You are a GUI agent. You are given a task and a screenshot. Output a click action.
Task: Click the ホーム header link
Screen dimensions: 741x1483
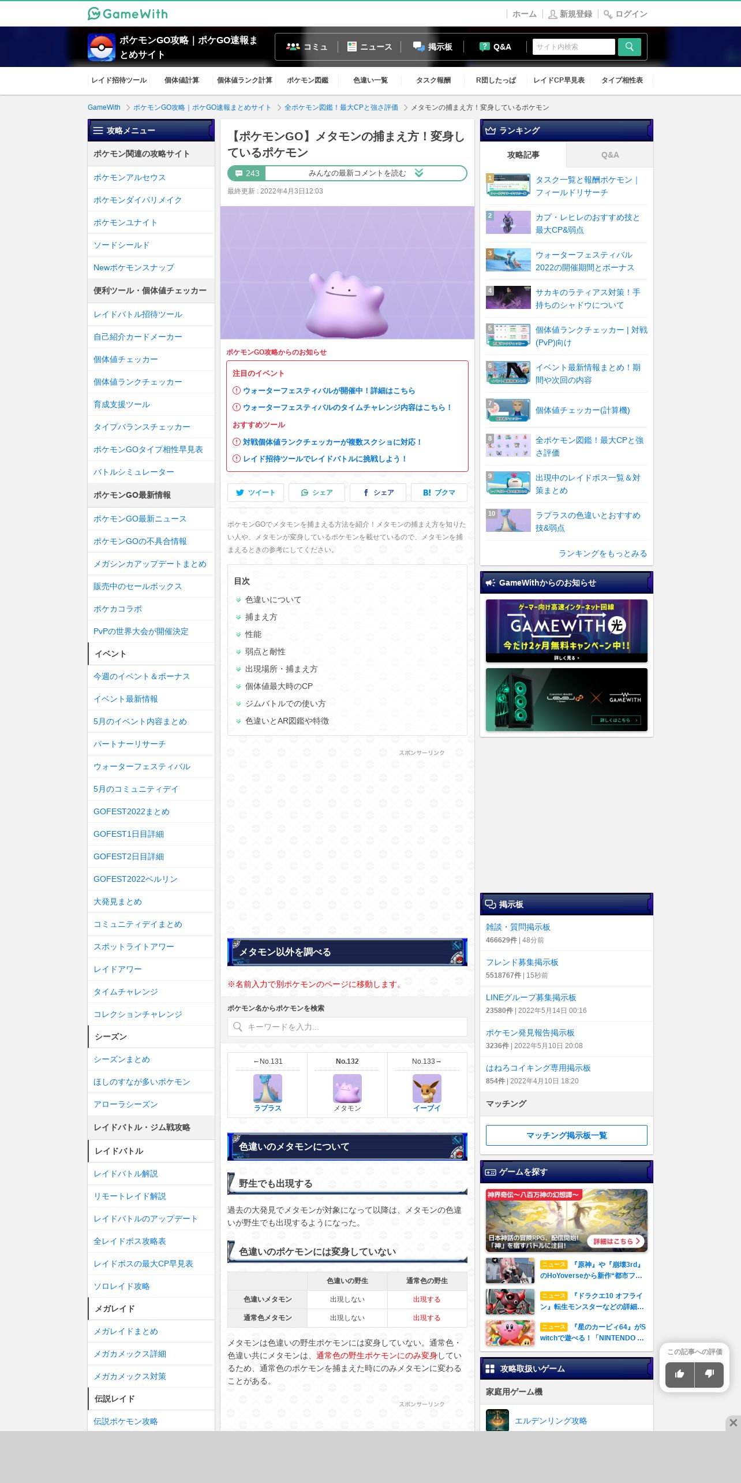[524, 14]
